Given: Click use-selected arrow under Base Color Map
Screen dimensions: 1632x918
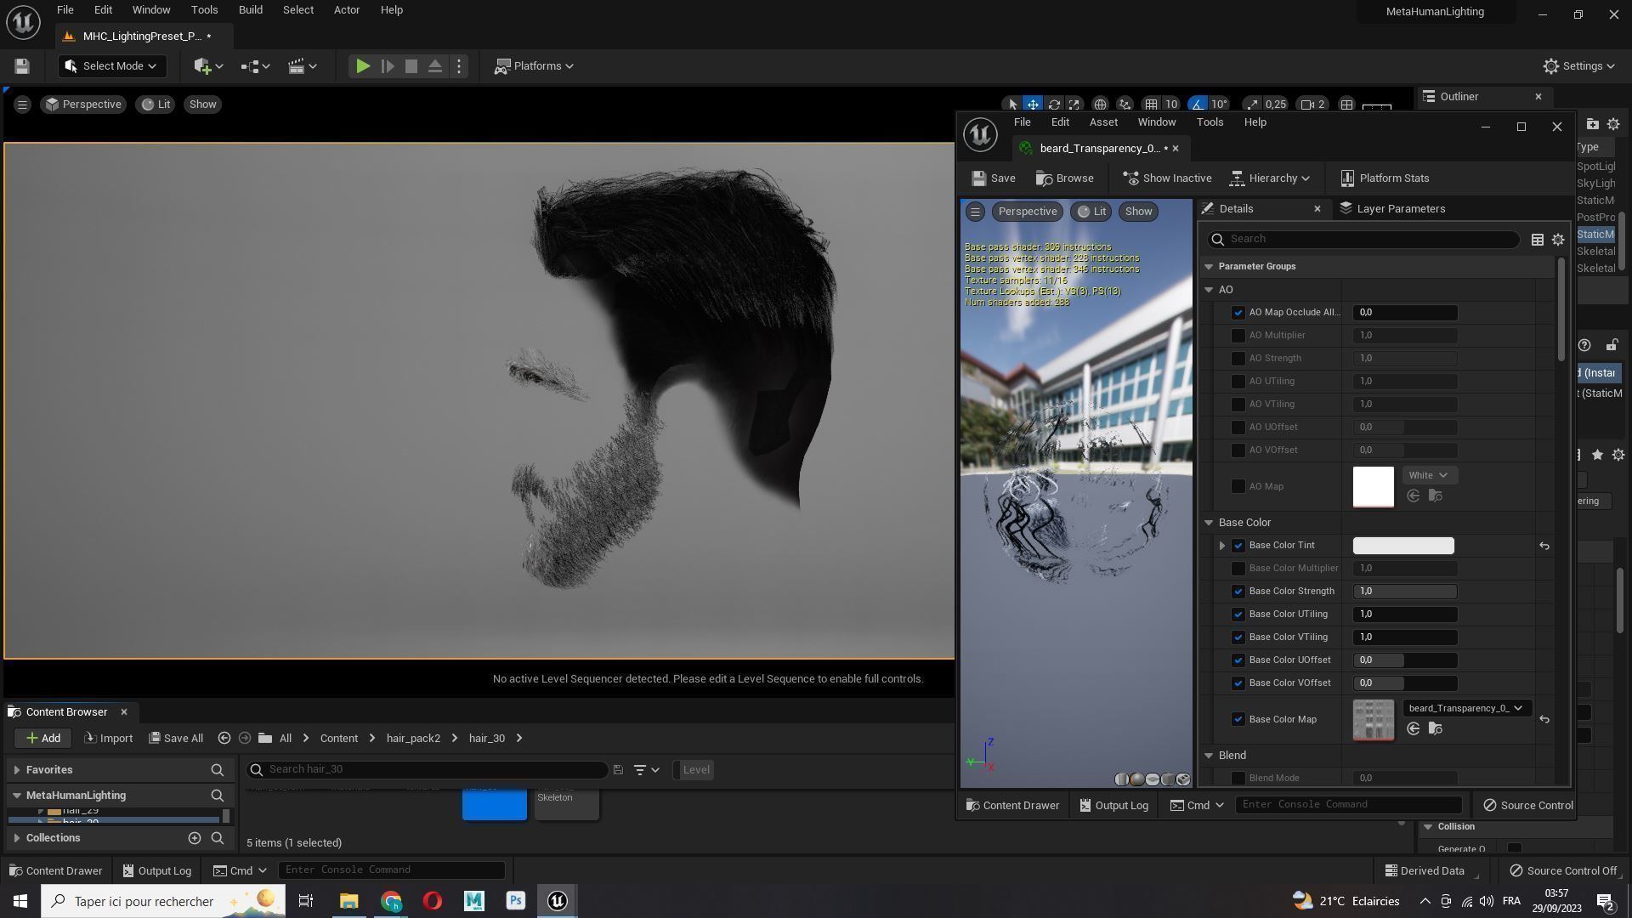Looking at the screenshot, I should click(x=1414, y=729).
